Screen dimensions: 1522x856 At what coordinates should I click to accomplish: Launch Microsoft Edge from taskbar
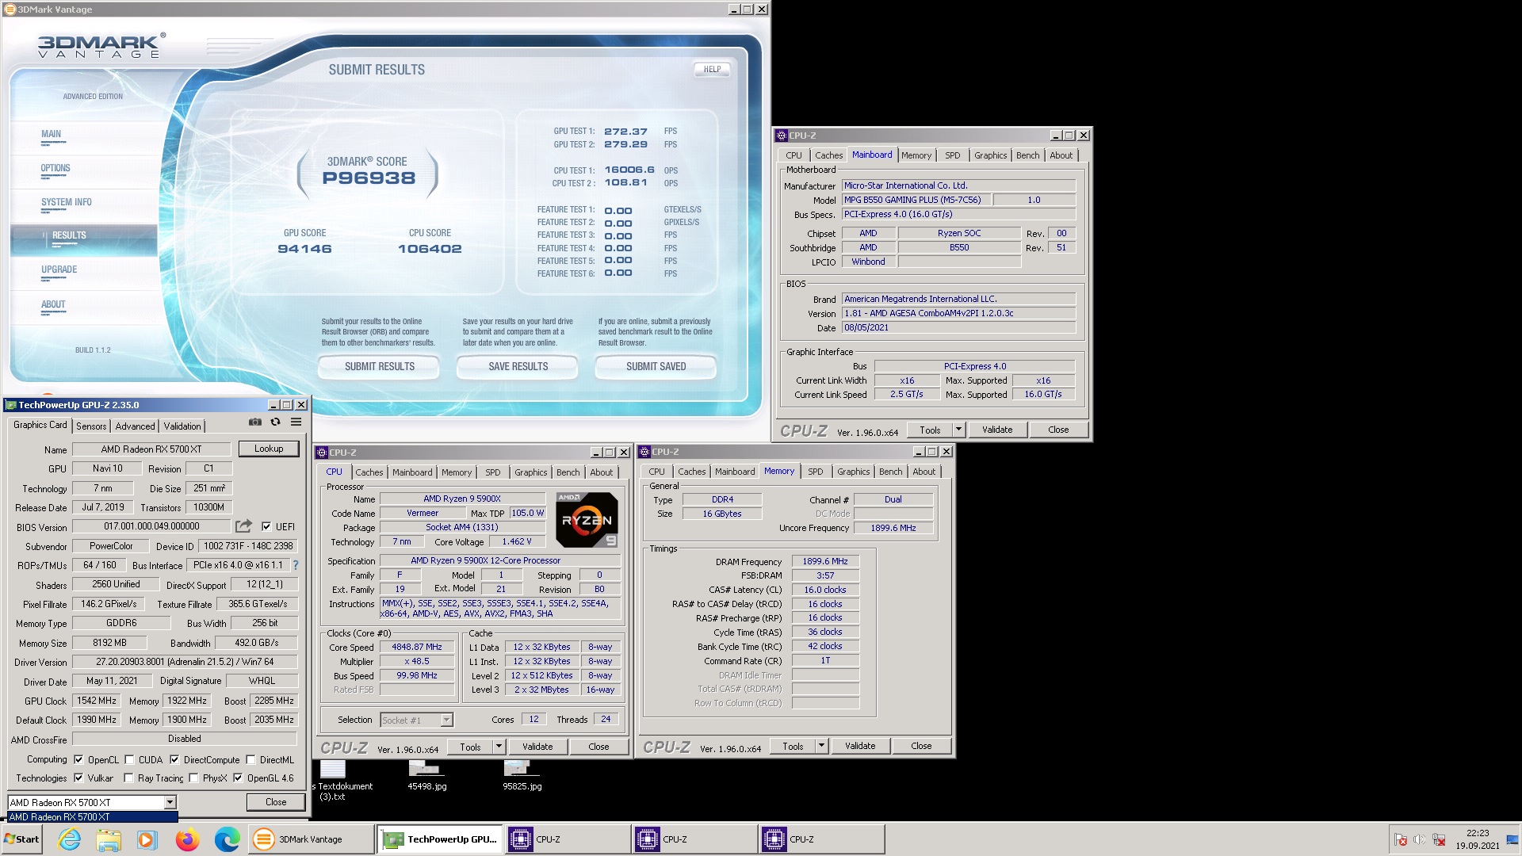[x=227, y=839]
